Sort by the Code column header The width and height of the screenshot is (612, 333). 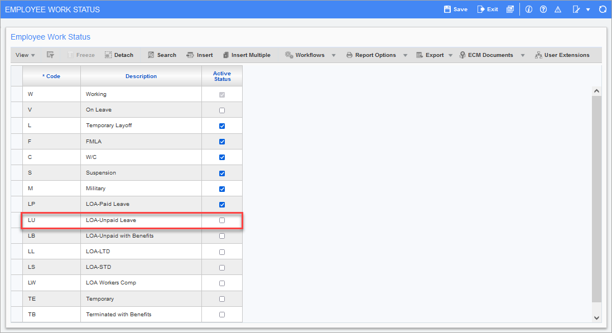coord(51,76)
